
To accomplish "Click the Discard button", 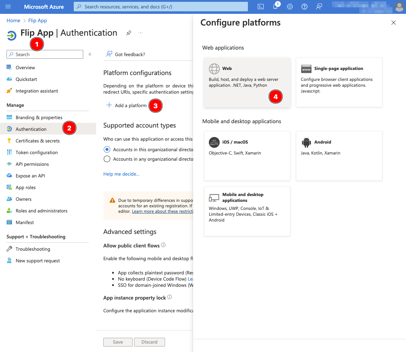I will pyautogui.click(x=149, y=342).
